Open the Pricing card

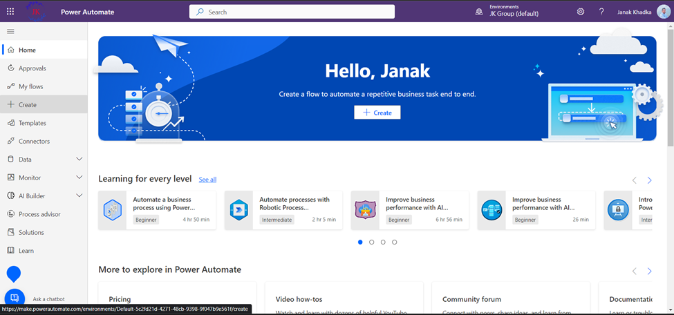[178, 297]
